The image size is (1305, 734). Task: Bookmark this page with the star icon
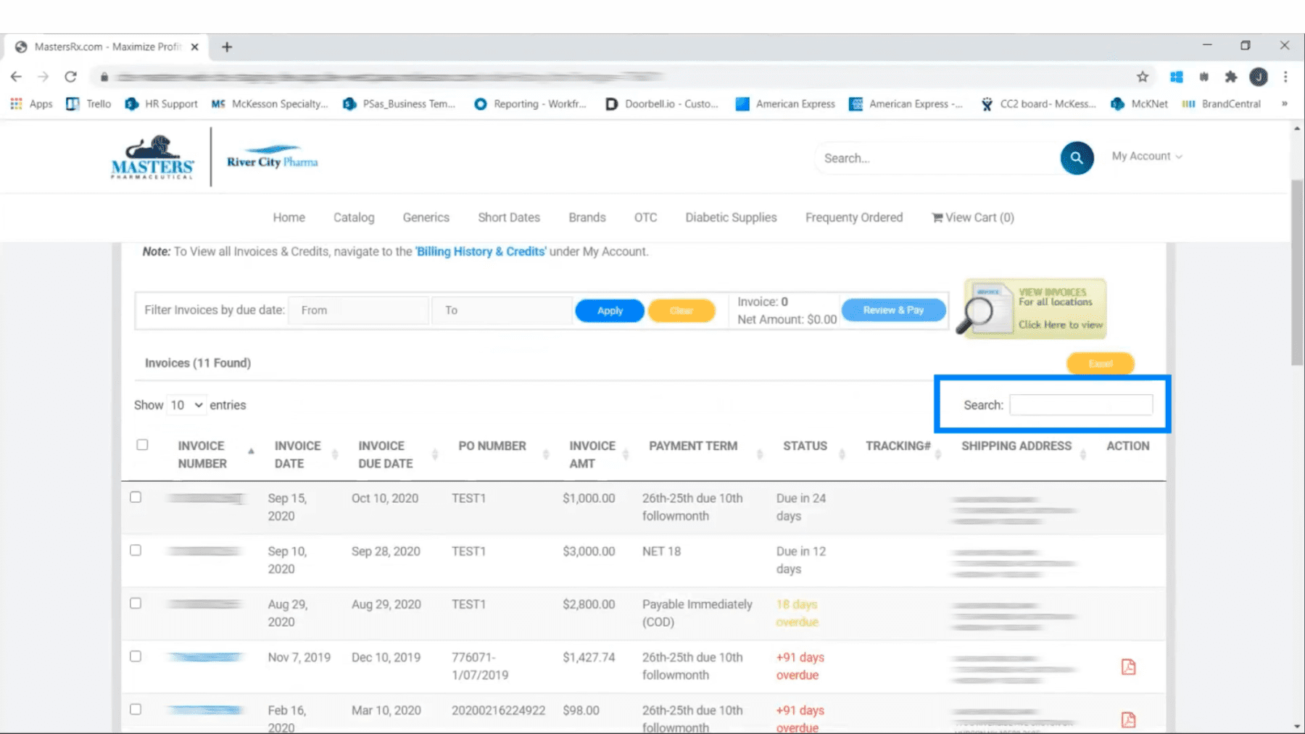pyautogui.click(x=1143, y=77)
